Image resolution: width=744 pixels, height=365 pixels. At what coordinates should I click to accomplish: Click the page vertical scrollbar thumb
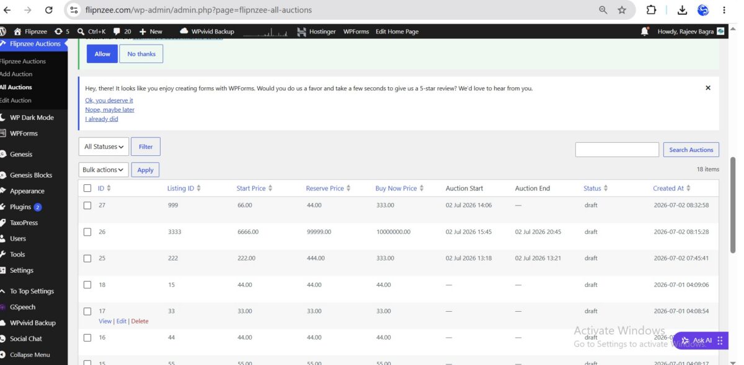tap(733, 204)
